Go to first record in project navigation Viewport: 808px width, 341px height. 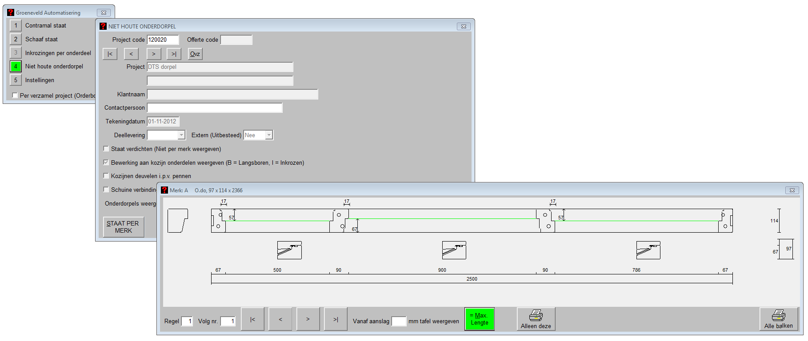coord(110,54)
